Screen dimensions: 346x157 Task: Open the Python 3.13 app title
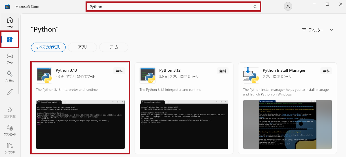point(66,70)
